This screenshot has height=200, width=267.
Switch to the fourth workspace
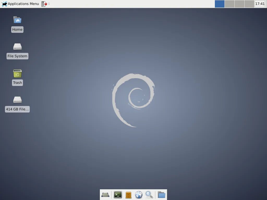click(249, 4)
